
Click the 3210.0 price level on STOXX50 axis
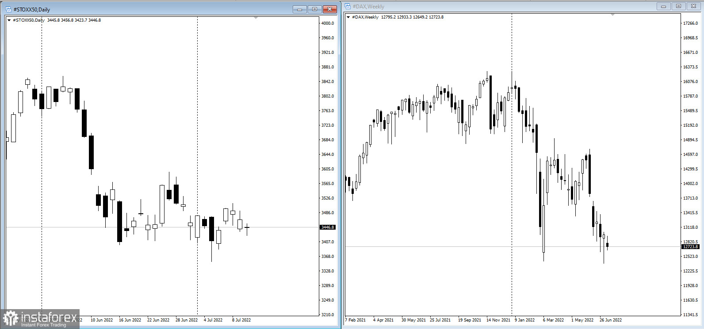click(328, 315)
